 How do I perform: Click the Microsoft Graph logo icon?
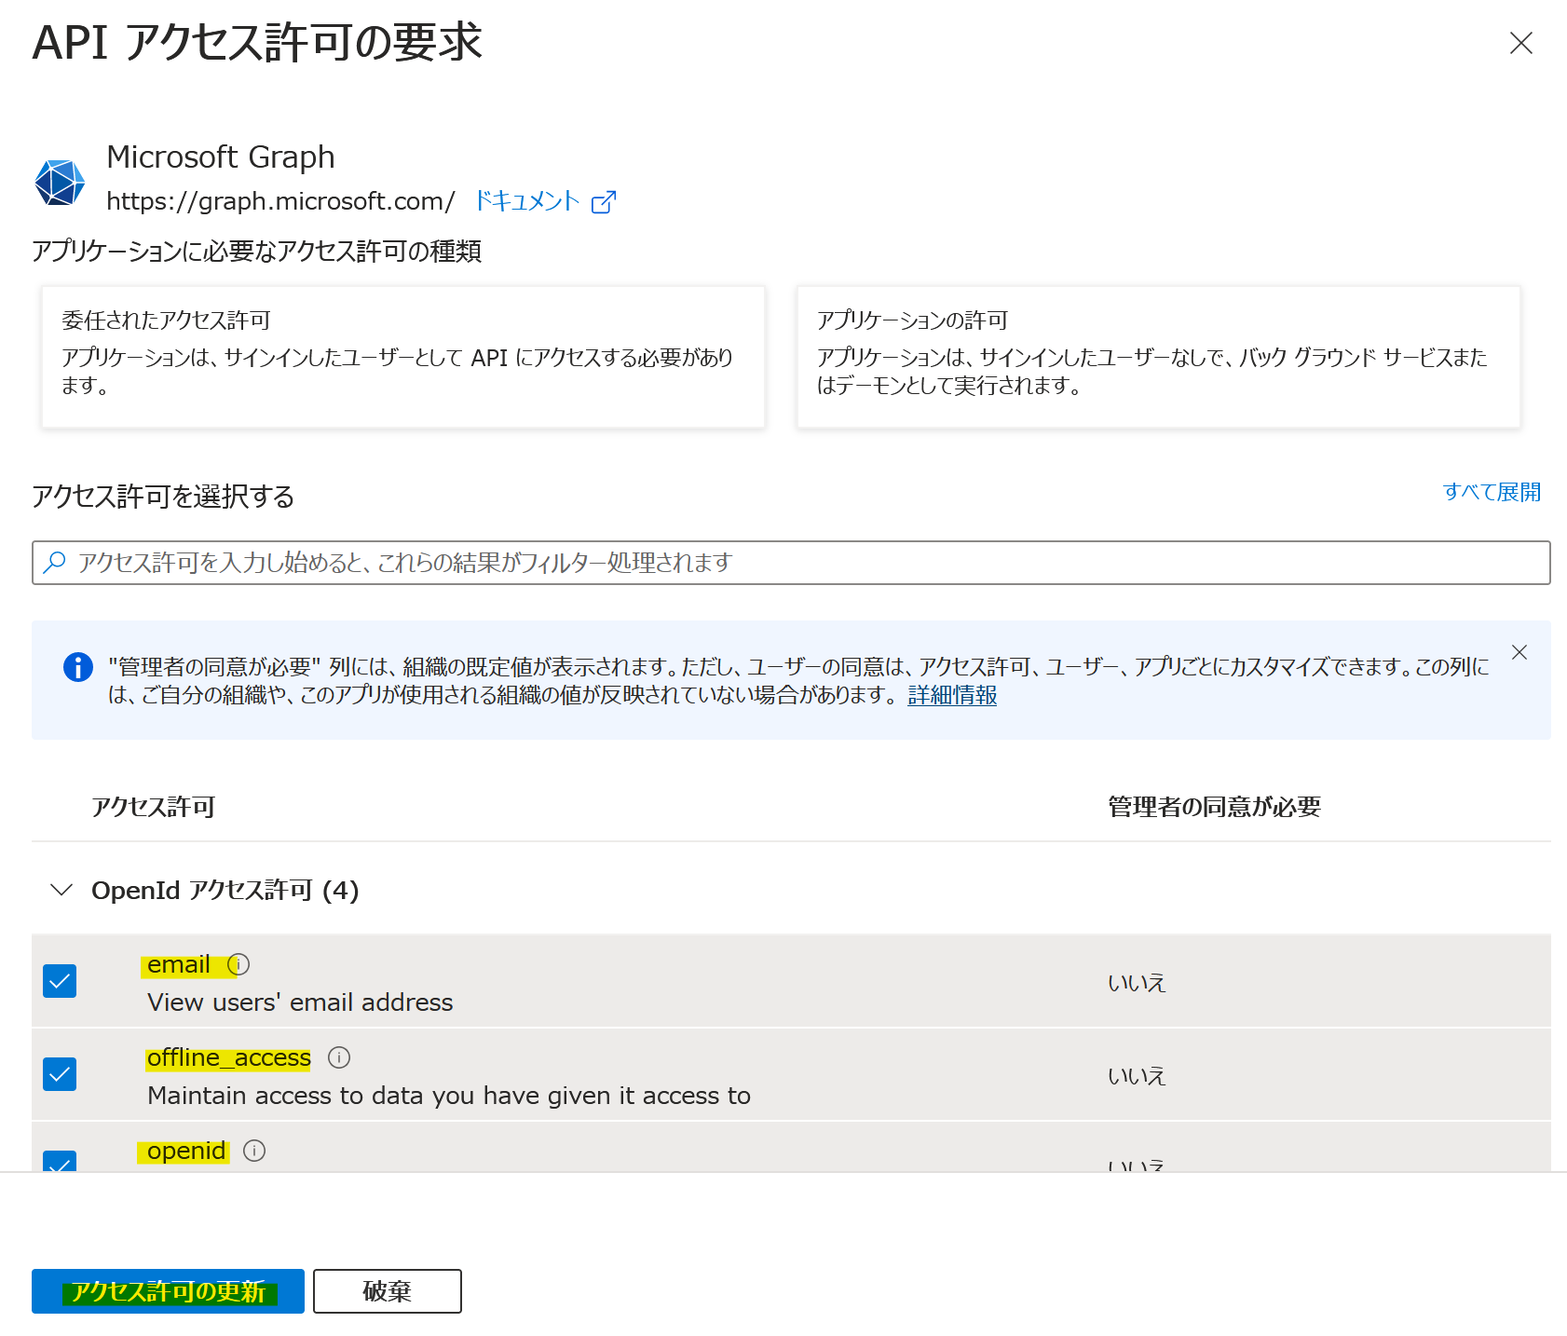click(x=60, y=182)
